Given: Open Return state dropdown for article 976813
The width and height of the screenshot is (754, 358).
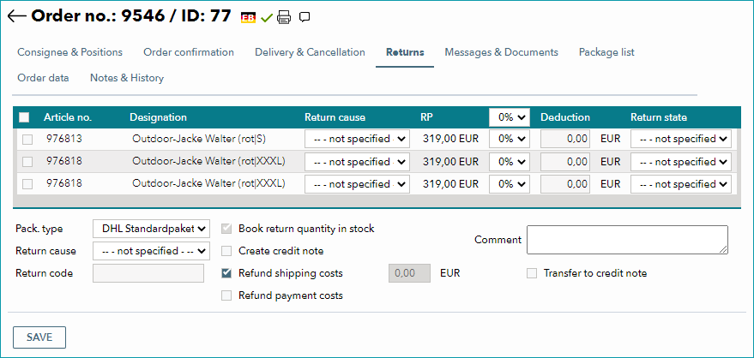Looking at the screenshot, I should pos(680,139).
